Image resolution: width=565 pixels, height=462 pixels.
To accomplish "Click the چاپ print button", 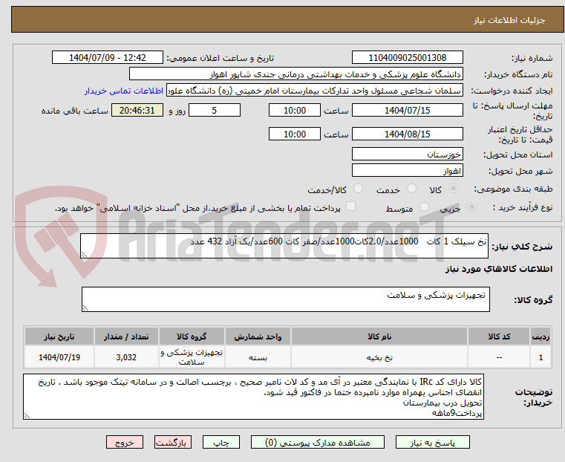I will click(221, 442).
